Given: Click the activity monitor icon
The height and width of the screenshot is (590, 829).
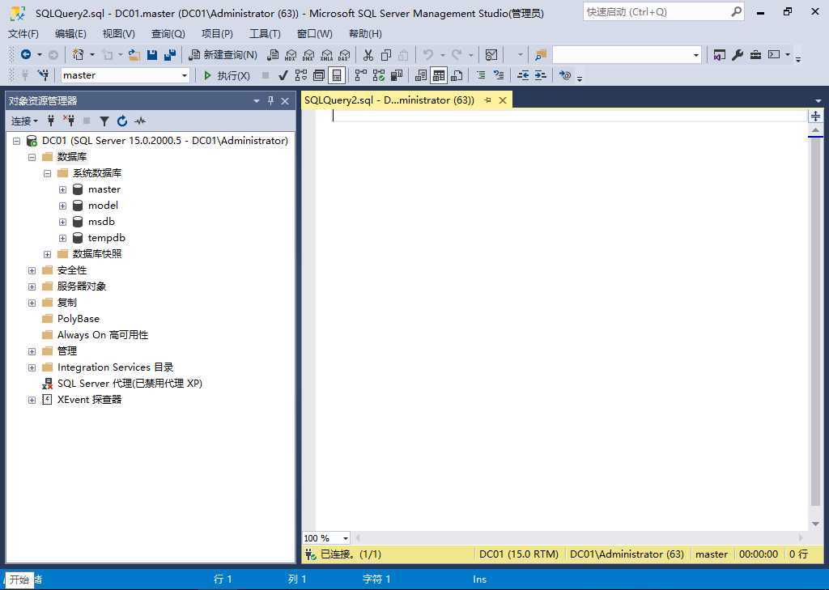Looking at the screenshot, I should (491, 54).
